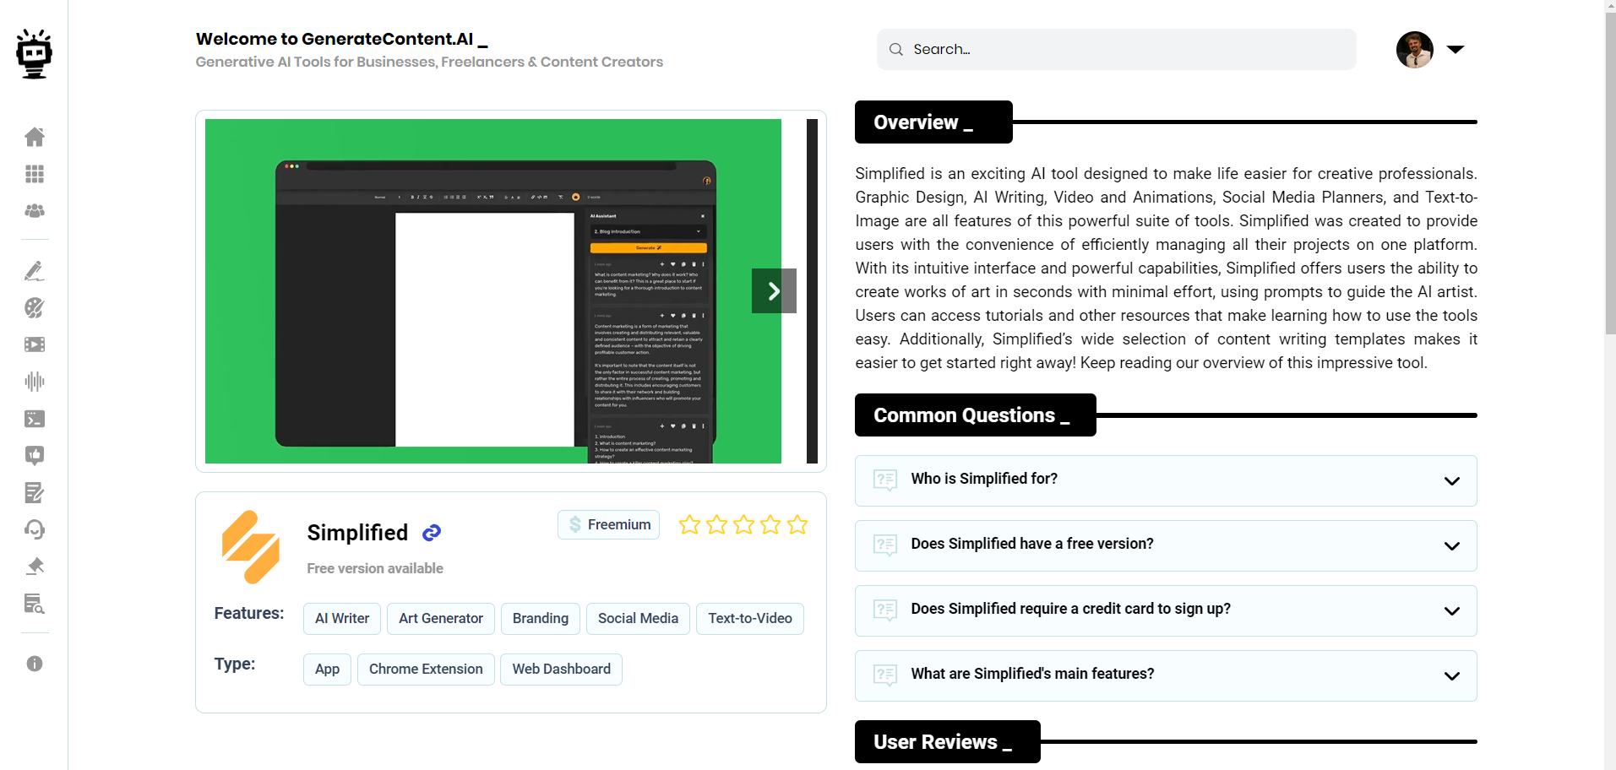The width and height of the screenshot is (1616, 770).
Task: Rate Simplified five stars
Action: pos(797,525)
